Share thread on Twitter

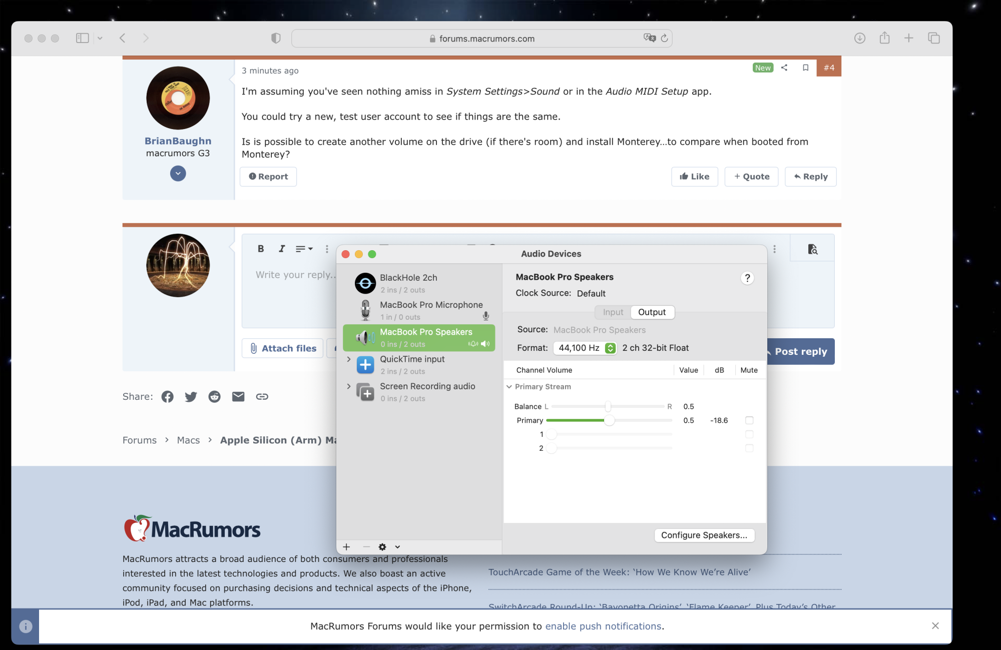[191, 397]
